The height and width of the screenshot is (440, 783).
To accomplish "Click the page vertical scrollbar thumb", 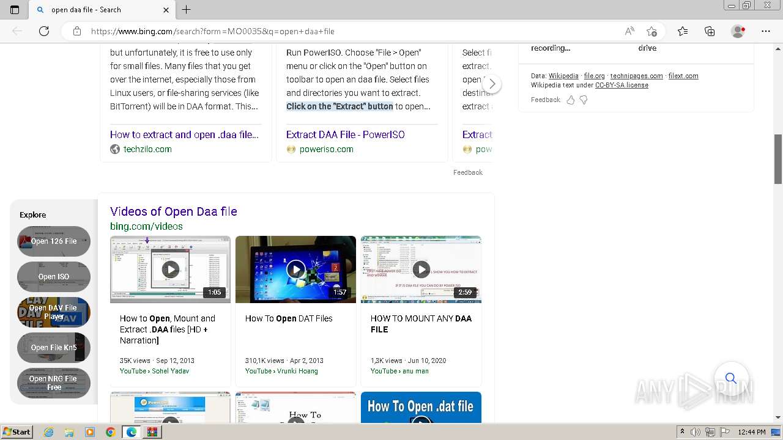I will pos(778,159).
